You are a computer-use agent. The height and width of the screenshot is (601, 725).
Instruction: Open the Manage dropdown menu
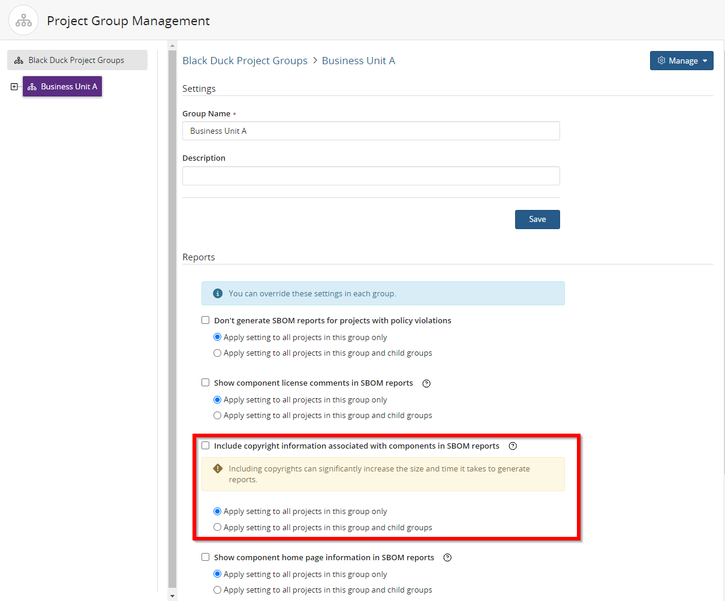681,61
